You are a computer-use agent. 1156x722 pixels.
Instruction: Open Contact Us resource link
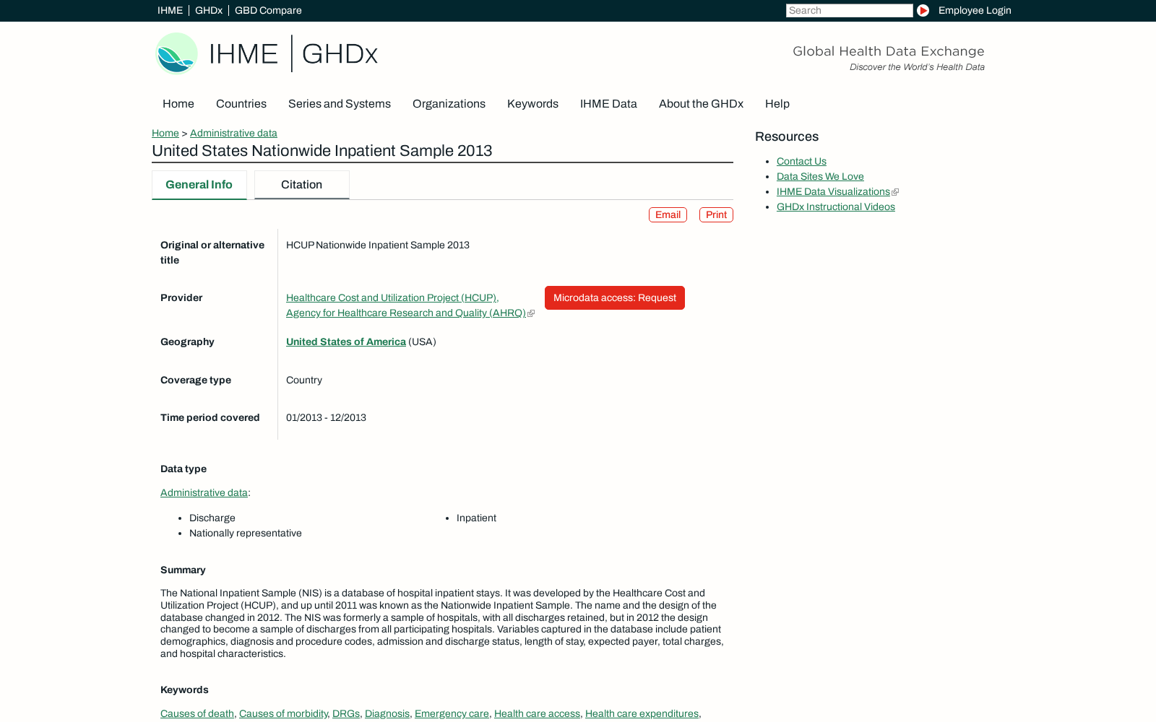click(801, 161)
